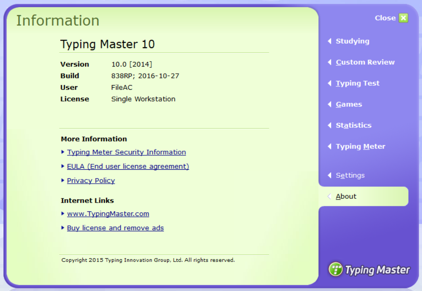Select the About sidebar tab
This screenshot has width=422, height=291.
click(364, 196)
